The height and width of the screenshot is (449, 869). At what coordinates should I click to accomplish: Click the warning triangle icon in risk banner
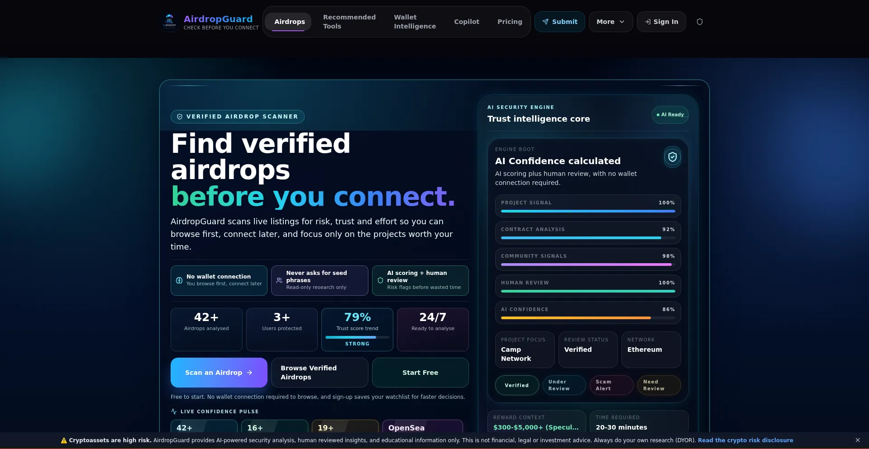pyautogui.click(x=64, y=440)
